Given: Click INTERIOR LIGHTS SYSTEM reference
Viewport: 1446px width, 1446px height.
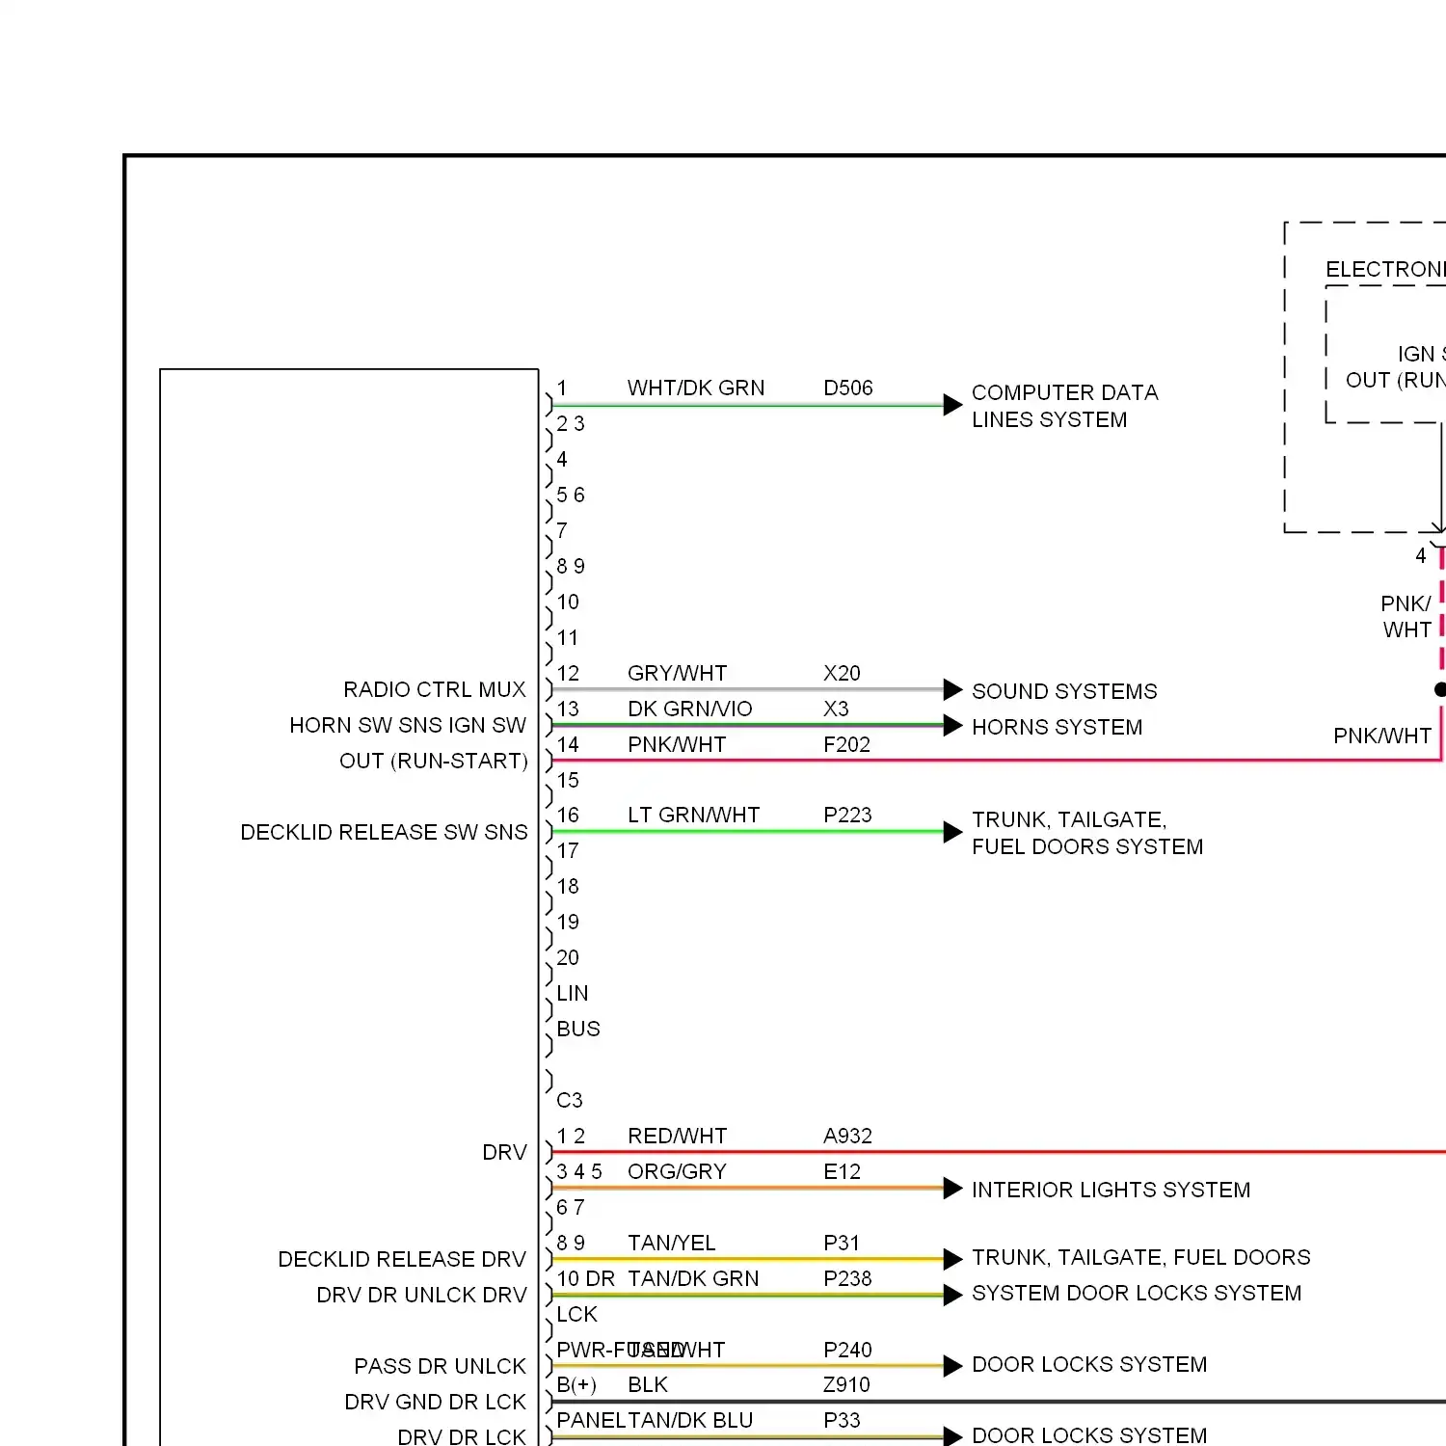Looking at the screenshot, I should (1111, 1190).
